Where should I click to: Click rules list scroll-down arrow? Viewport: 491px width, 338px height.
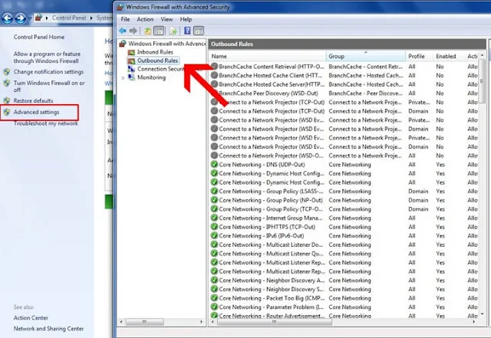483,314
